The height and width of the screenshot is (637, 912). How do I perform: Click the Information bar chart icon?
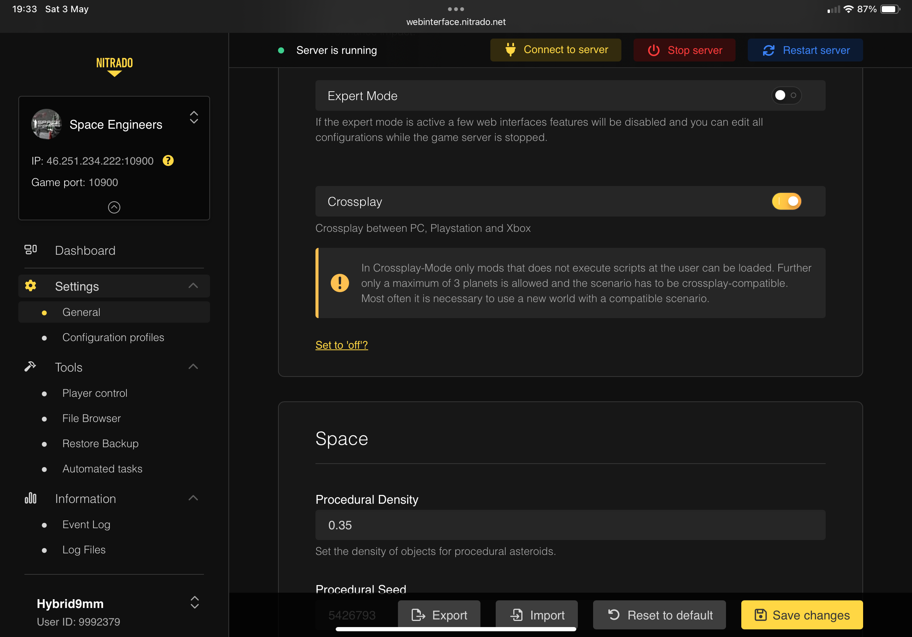pyautogui.click(x=31, y=498)
